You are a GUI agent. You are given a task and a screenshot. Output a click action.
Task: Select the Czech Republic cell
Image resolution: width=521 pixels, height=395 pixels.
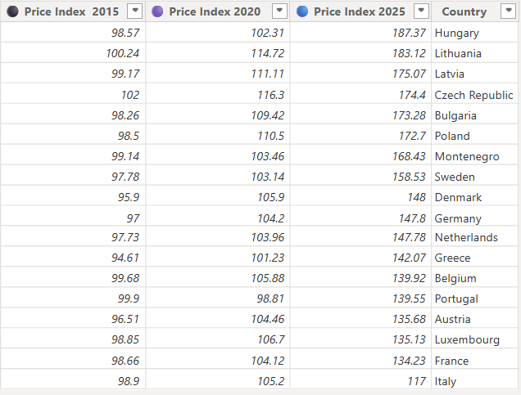click(473, 95)
